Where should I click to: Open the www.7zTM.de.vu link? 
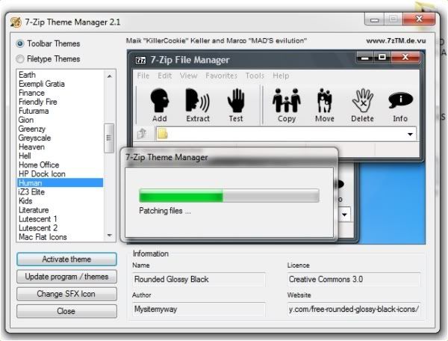[x=396, y=40]
